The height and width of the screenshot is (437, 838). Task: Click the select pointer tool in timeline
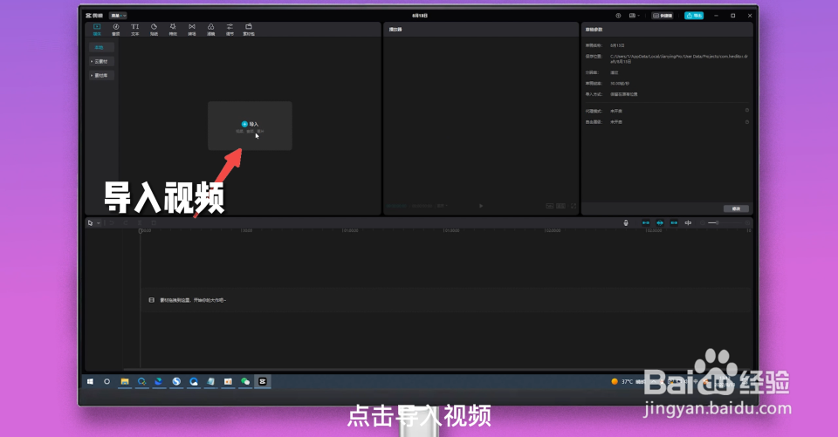(90, 222)
